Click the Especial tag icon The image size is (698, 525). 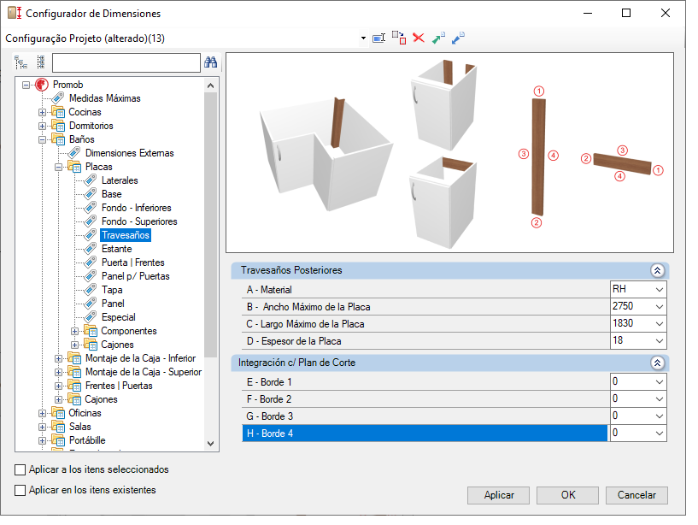[91, 317]
